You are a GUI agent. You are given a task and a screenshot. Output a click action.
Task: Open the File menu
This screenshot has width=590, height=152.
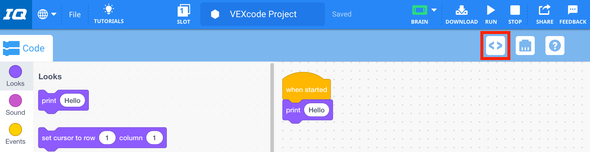point(75,14)
